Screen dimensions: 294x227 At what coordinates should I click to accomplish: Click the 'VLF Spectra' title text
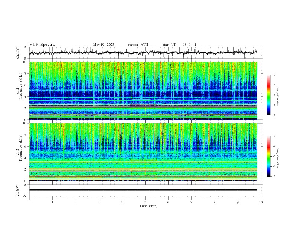tap(42, 45)
